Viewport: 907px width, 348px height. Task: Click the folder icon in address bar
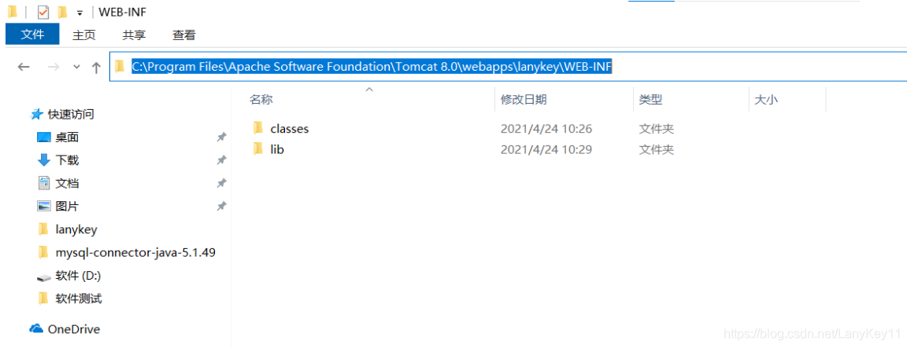point(120,67)
